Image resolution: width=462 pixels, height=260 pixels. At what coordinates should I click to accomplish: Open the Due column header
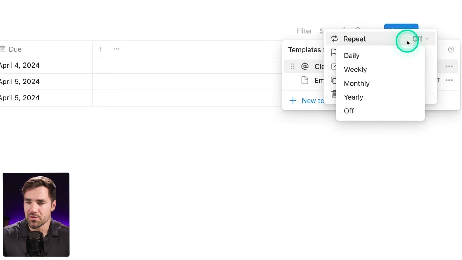click(15, 49)
